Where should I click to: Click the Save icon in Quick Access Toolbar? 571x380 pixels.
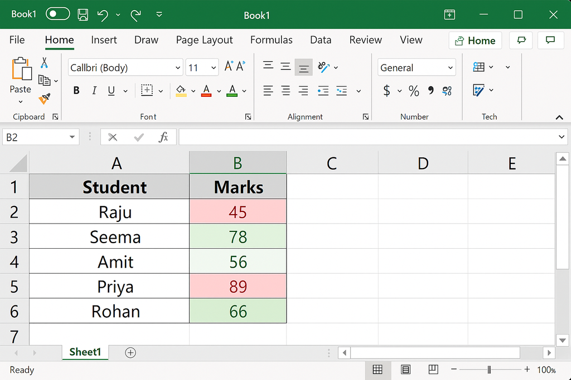[83, 15]
